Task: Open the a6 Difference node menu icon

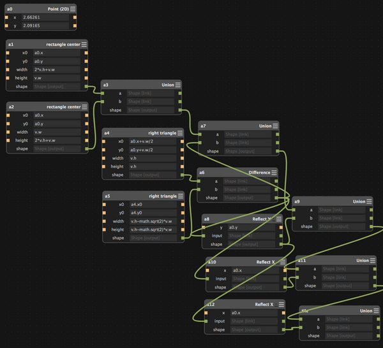Action: coord(274,173)
